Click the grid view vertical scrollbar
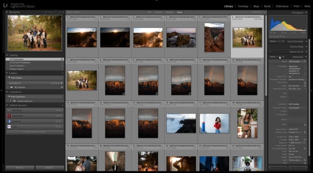313x173 pixels. coord(266,55)
